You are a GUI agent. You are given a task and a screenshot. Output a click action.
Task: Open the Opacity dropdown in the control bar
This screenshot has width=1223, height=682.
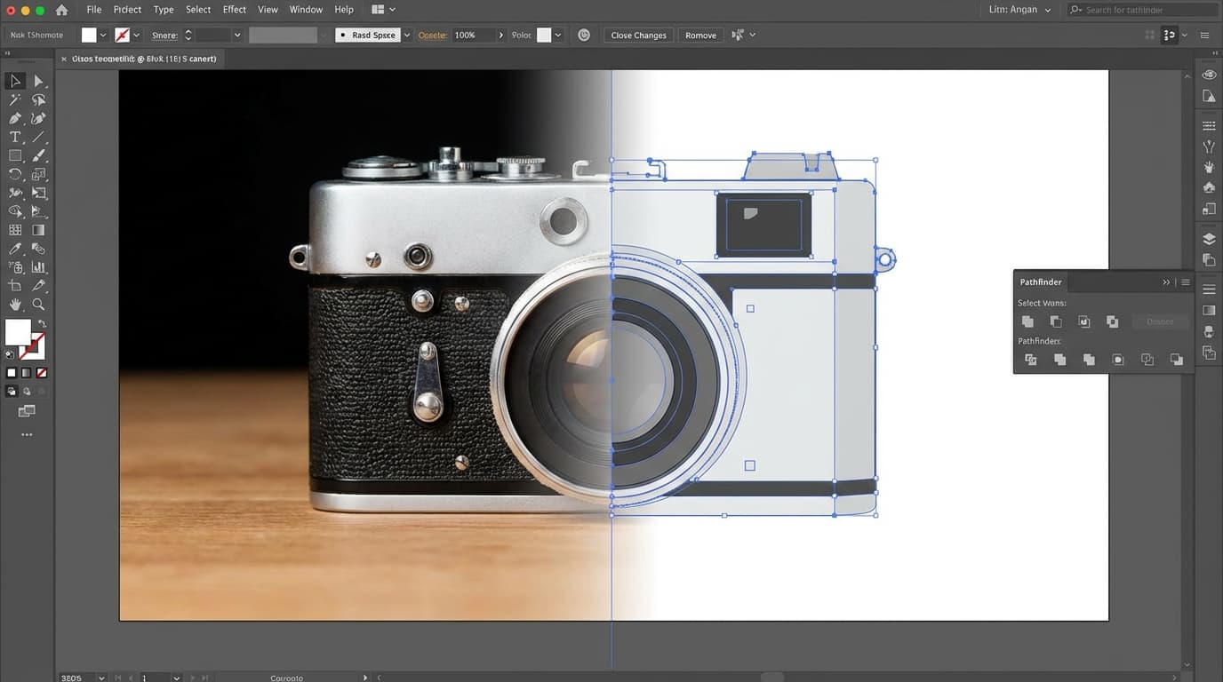point(500,35)
